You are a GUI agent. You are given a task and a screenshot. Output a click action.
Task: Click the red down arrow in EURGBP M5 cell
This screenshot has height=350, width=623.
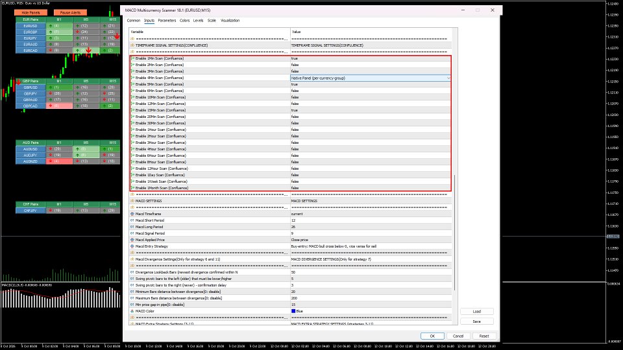click(x=77, y=32)
